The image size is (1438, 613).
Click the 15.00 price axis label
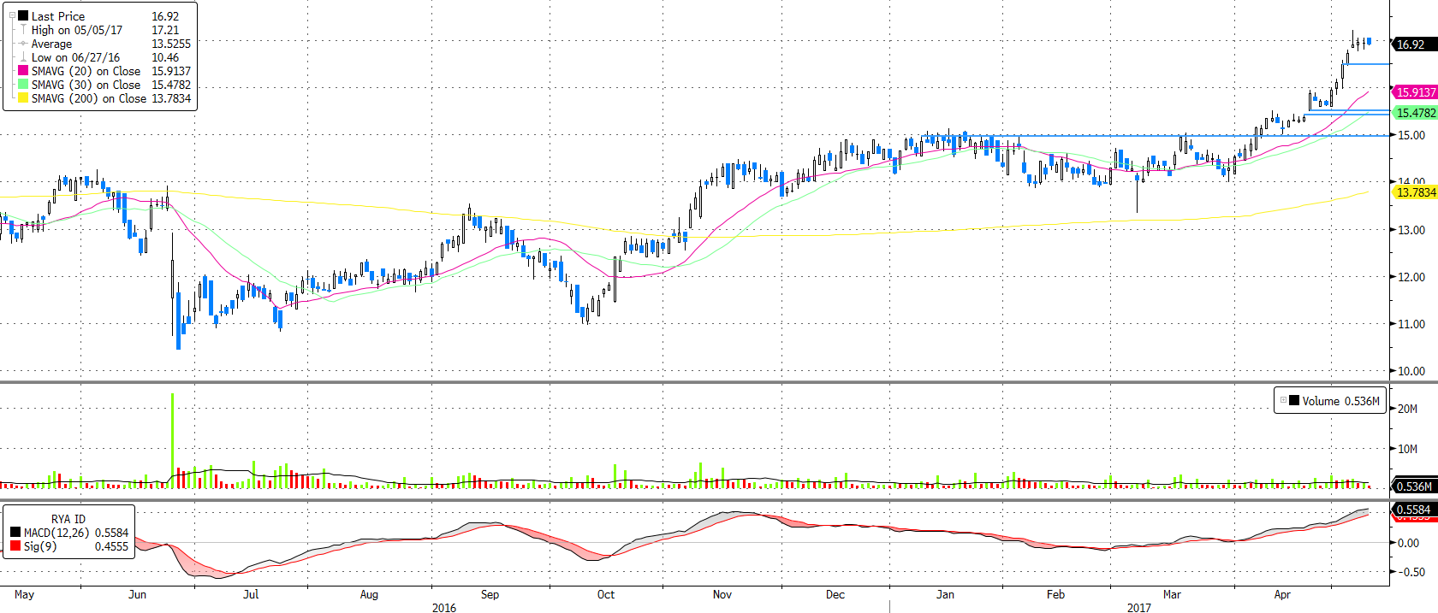[1411, 135]
